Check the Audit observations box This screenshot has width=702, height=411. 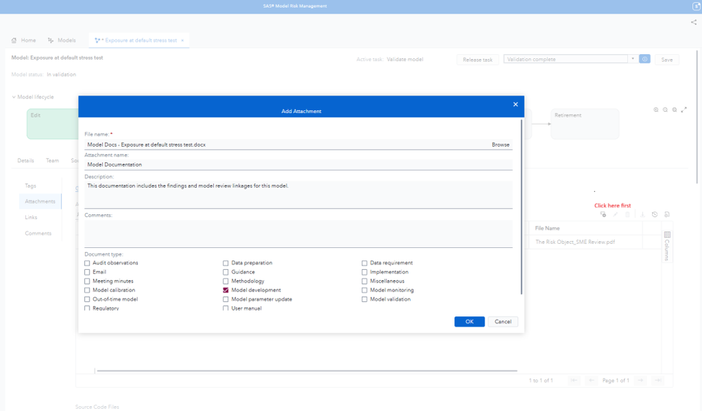click(x=87, y=263)
